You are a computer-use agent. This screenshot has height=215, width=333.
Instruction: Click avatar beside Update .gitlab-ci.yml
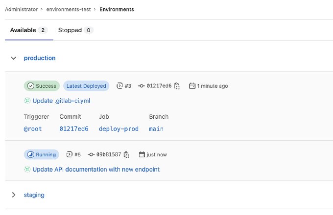(x=27, y=101)
